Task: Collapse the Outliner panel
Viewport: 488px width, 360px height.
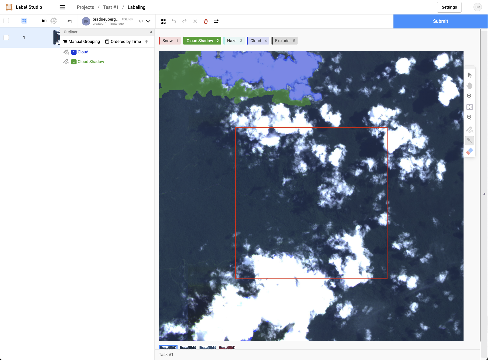Action: tap(151, 32)
